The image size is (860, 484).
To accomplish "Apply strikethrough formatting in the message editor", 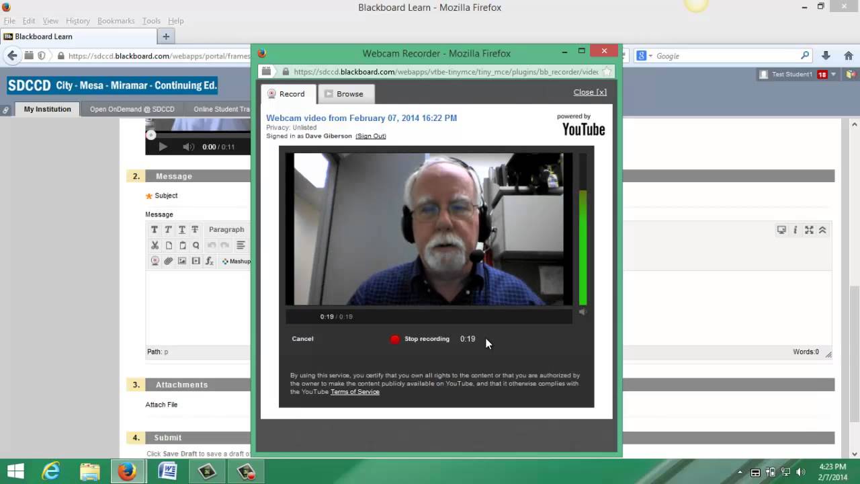I will click(195, 229).
